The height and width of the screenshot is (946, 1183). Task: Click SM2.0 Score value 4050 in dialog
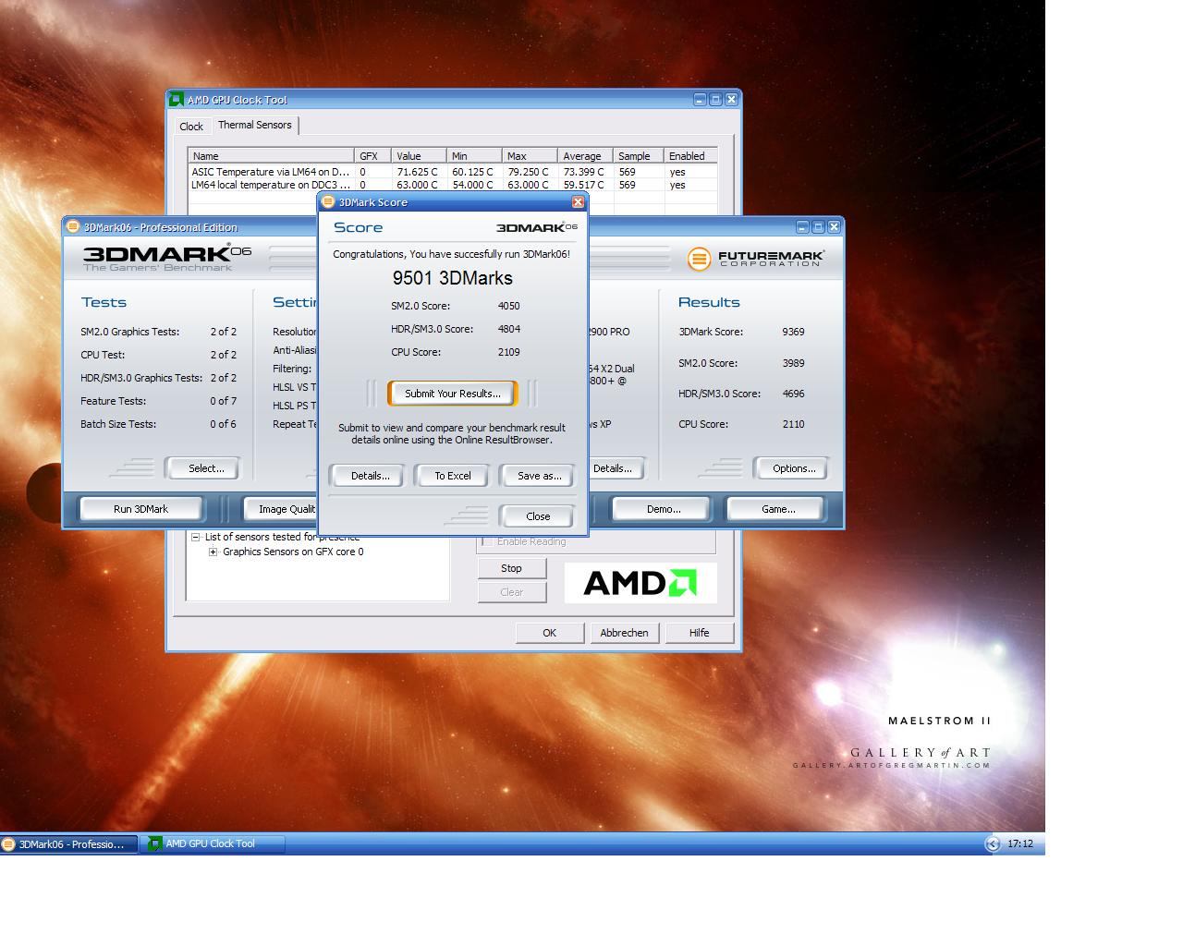pos(508,306)
